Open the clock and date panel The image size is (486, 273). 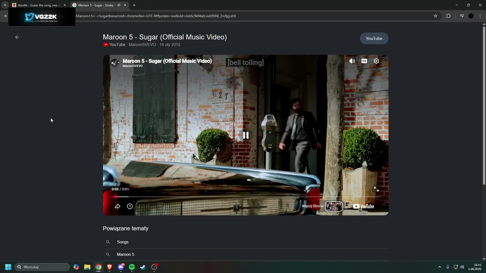click(x=475, y=267)
